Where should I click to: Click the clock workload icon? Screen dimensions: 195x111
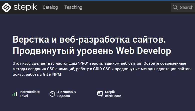pyautogui.click(x=52, y=94)
